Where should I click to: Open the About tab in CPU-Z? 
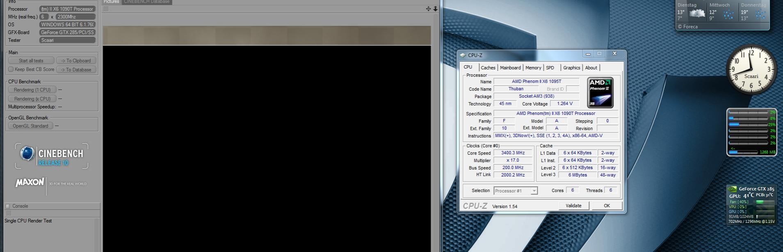(x=591, y=68)
